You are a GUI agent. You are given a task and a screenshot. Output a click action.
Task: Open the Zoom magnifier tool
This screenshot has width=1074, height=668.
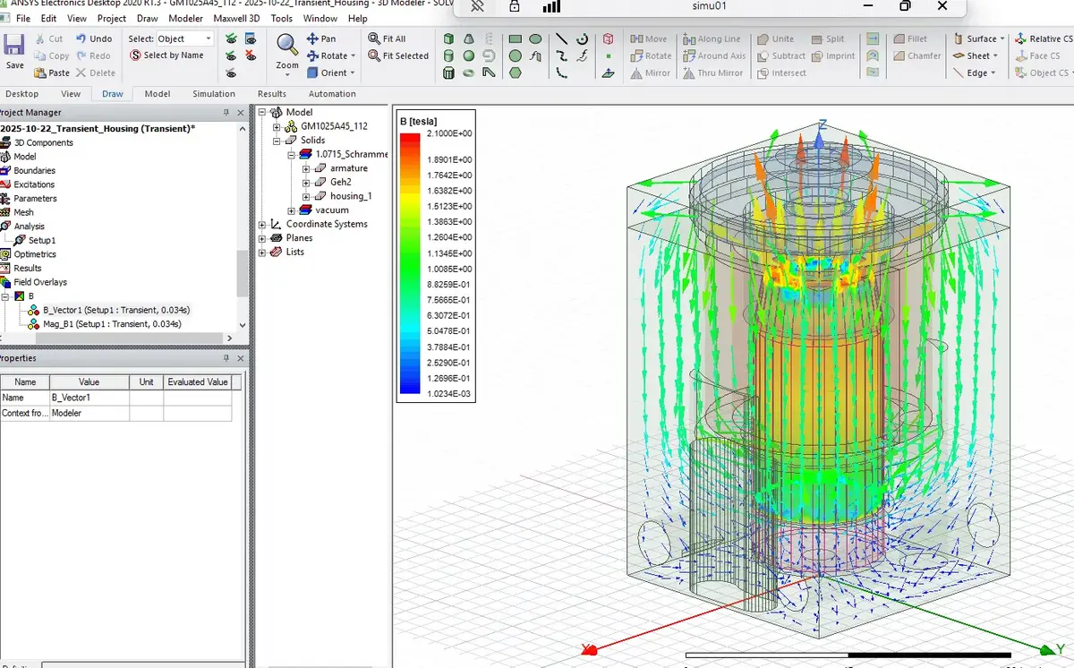tap(287, 44)
